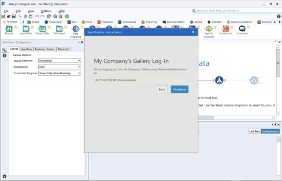Open the Layout Direction dropdown
The width and height of the screenshot is (282, 181).
tap(59, 61)
